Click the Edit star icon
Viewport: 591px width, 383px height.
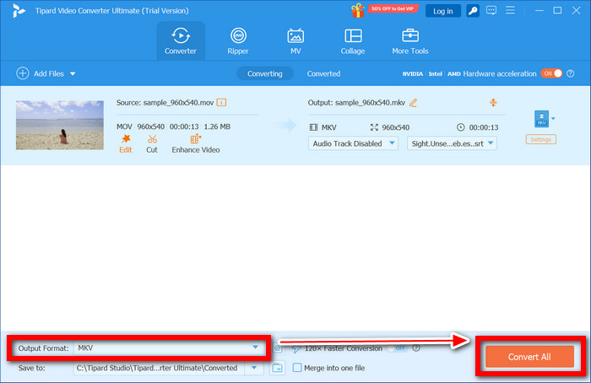pyautogui.click(x=126, y=139)
